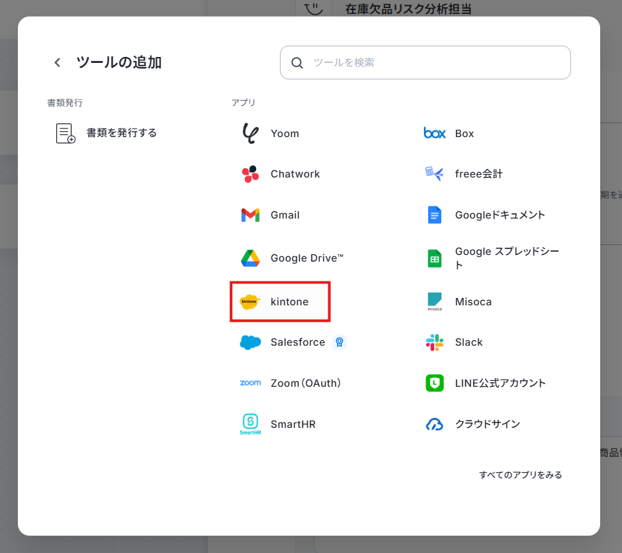Click the Salesforce premium badge icon
Screen dimensions: 622x553
click(x=339, y=342)
